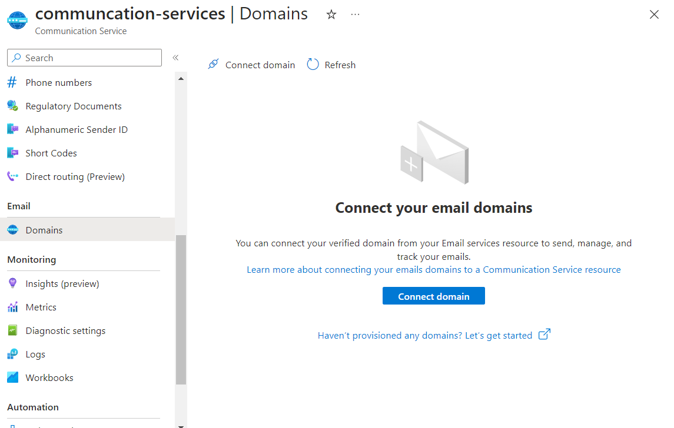The image size is (674, 428).
Task: Click the plug icon beside Connect domain
Action: click(x=214, y=65)
